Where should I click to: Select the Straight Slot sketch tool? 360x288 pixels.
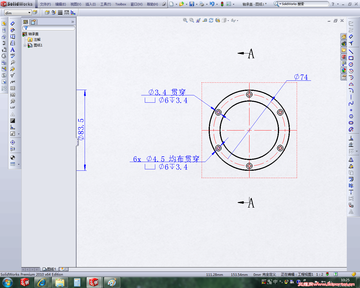[x=351, y=123]
